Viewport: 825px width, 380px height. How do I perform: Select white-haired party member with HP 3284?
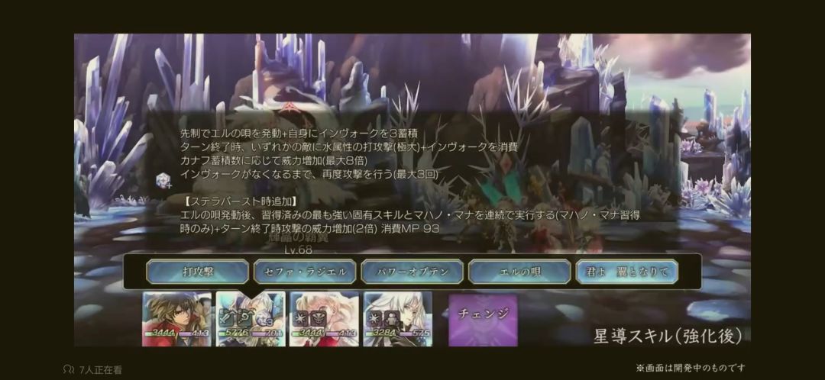click(398, 319)
